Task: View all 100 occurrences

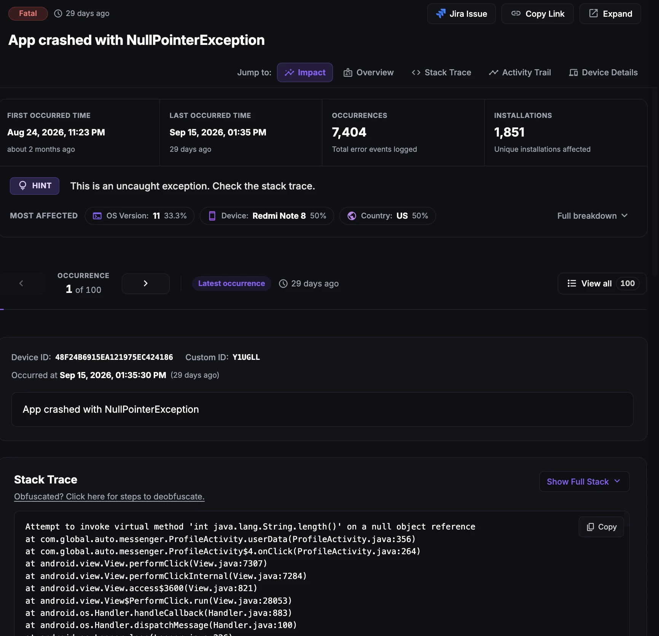Action: tap(602, 283)
